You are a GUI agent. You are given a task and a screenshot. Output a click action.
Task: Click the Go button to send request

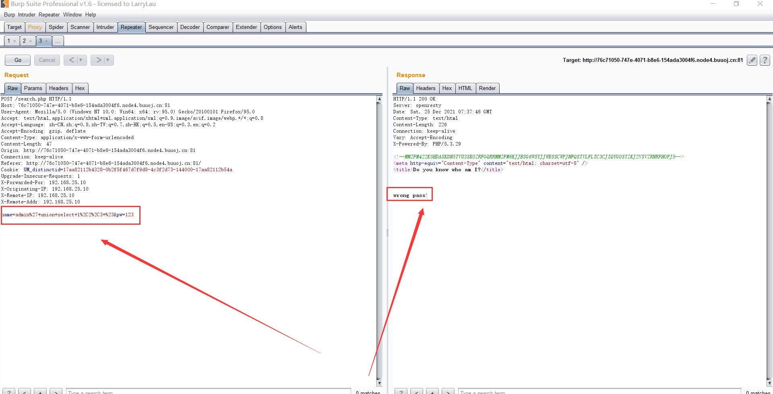click(18, 60)
